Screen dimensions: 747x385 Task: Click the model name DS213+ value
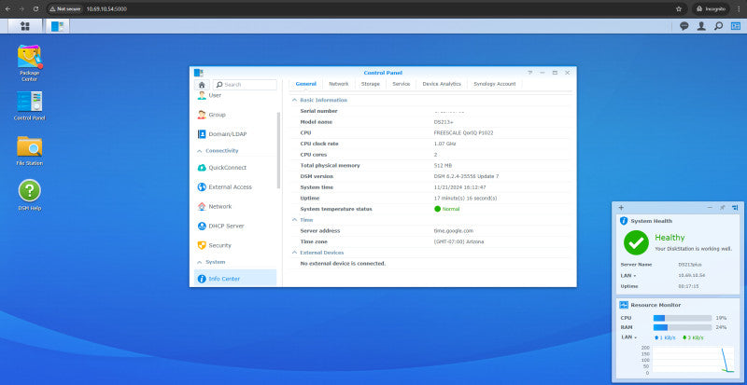tap(444, 122)
